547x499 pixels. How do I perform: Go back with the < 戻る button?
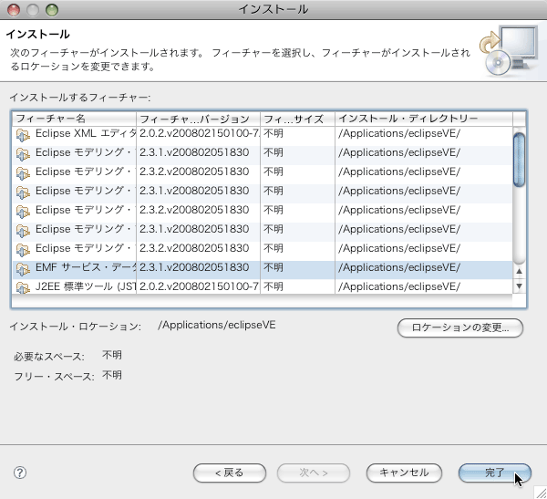click(x=230, y=473)
